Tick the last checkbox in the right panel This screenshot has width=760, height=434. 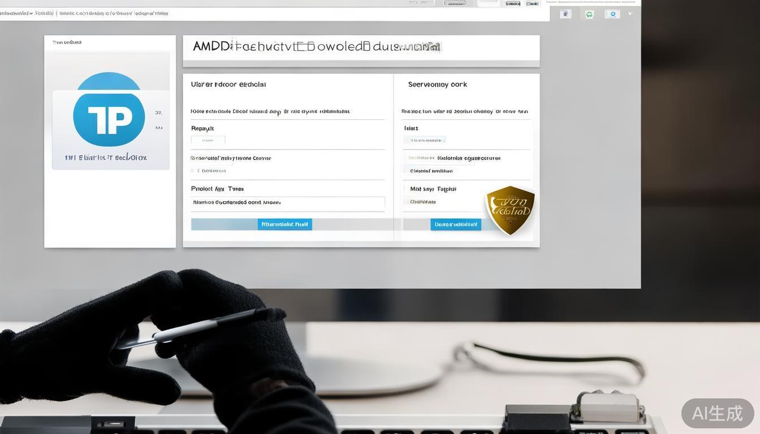(x=405, y=202)
